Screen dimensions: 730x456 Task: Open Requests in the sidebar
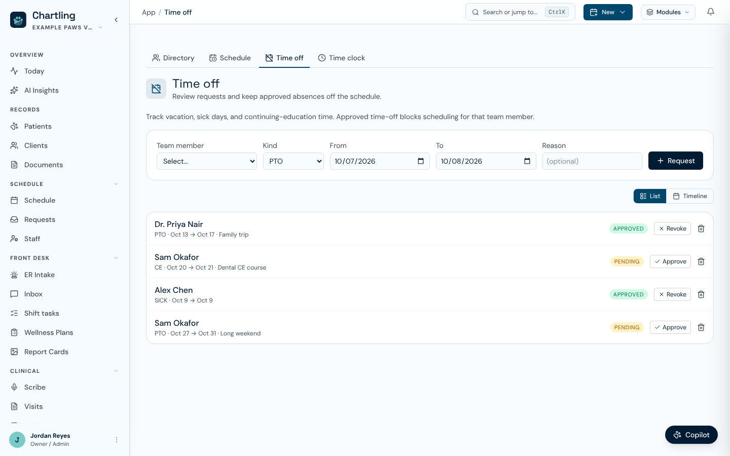point(64,219)
